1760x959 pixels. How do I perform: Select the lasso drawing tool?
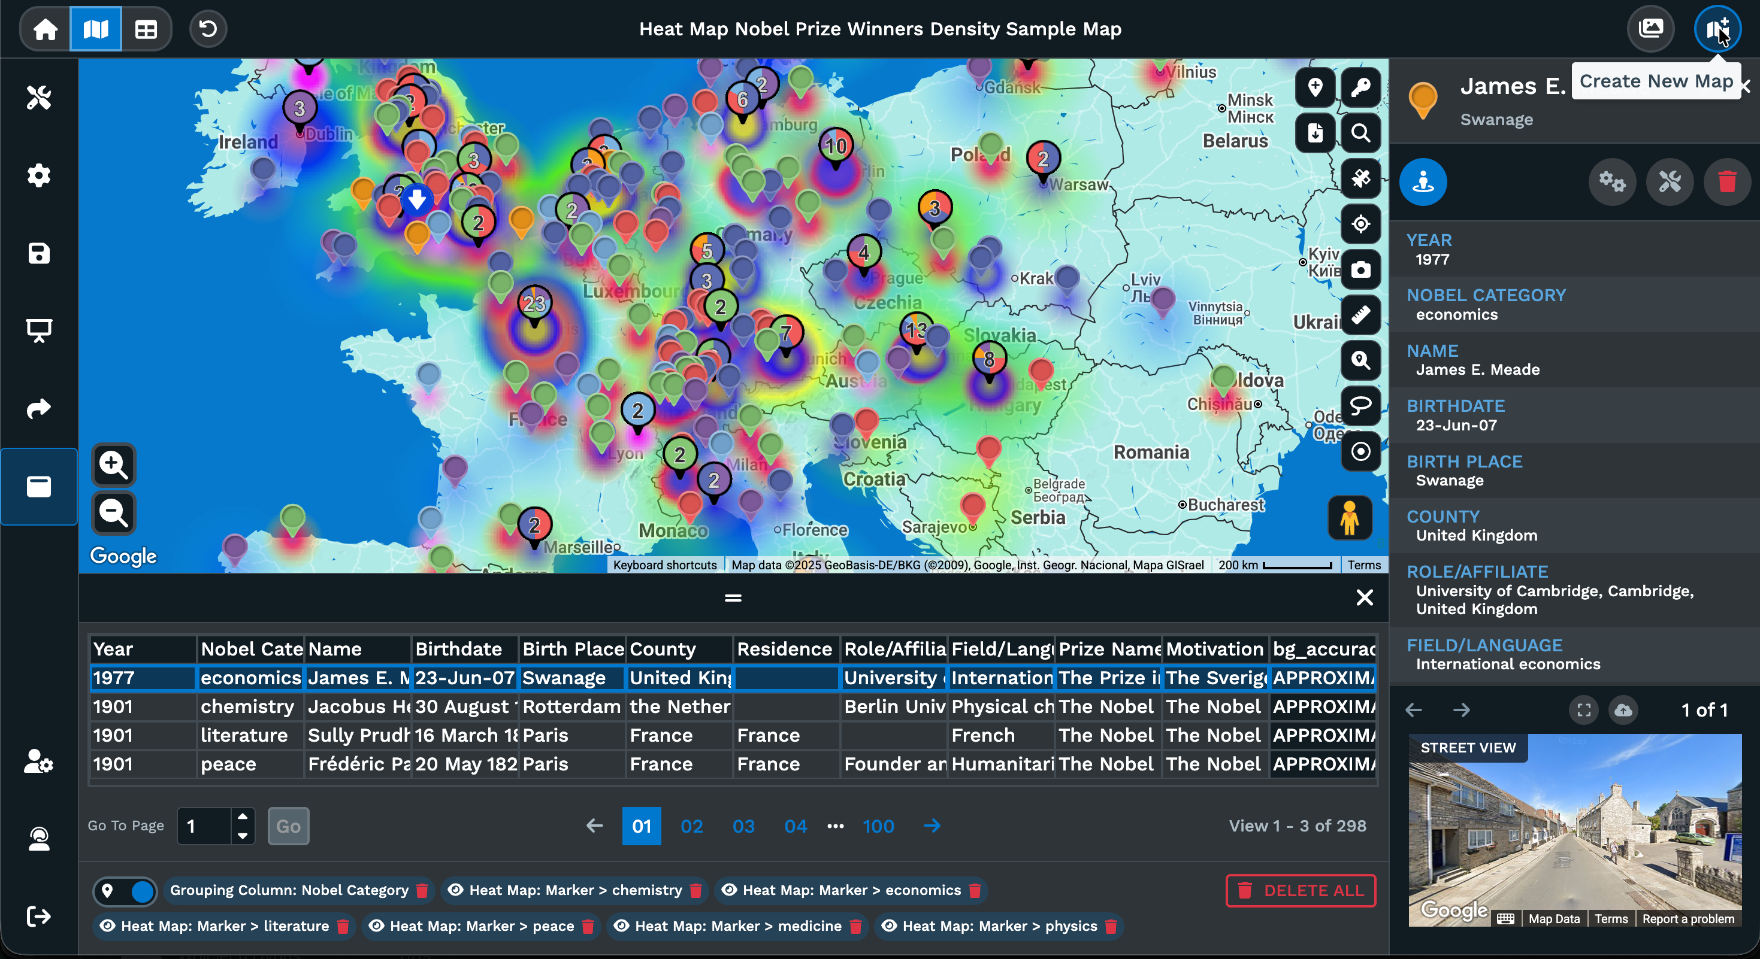[1361, 406]
